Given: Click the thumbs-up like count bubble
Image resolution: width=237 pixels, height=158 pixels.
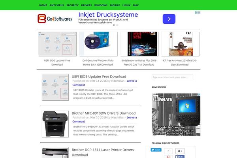Looking at the screenshot, I should (180, 151).
